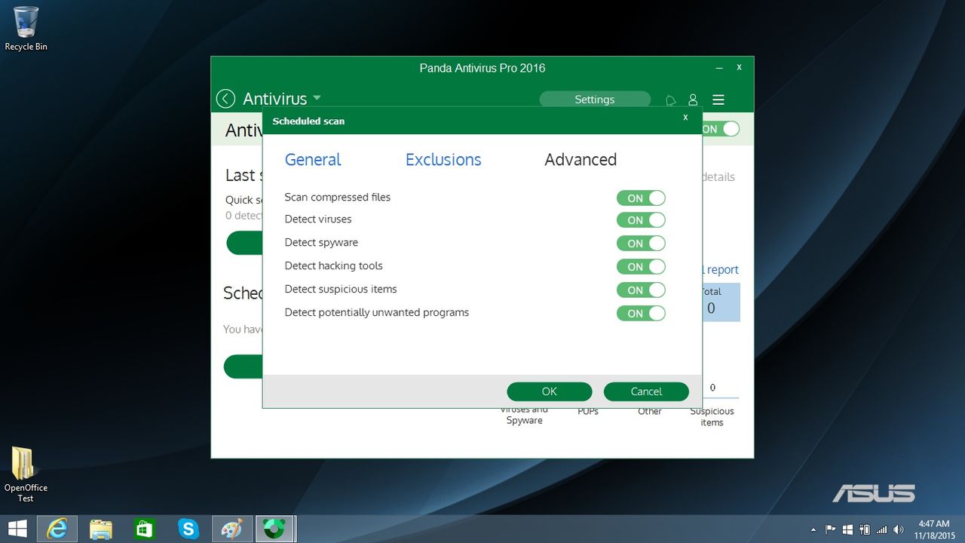Image resolution: width=965 pixels, height=543 pixels.
Task: Click the Detect viruses label
Action: [318, 219]
